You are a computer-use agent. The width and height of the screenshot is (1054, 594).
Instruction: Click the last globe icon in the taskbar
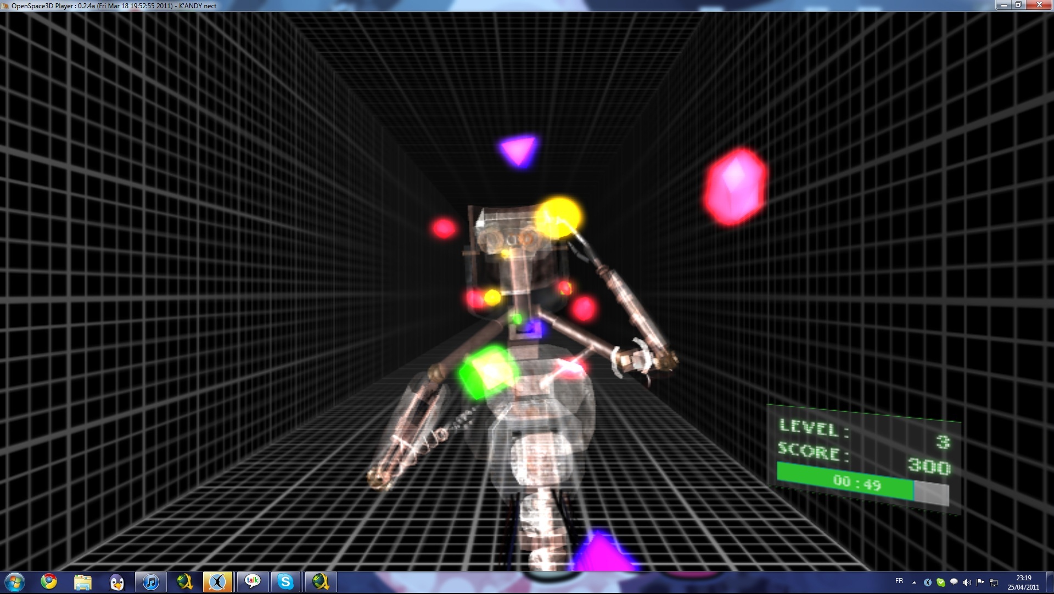(320, 582)
